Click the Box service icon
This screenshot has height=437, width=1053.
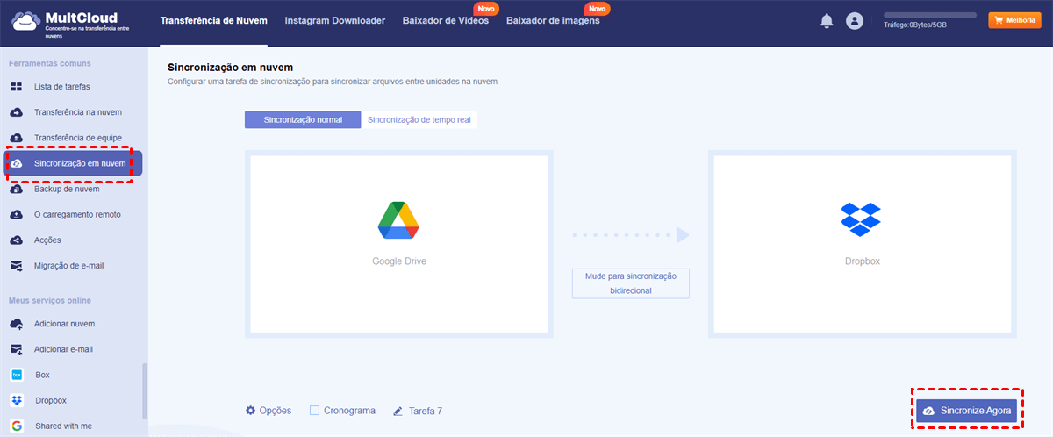click(x=17, y=375)
